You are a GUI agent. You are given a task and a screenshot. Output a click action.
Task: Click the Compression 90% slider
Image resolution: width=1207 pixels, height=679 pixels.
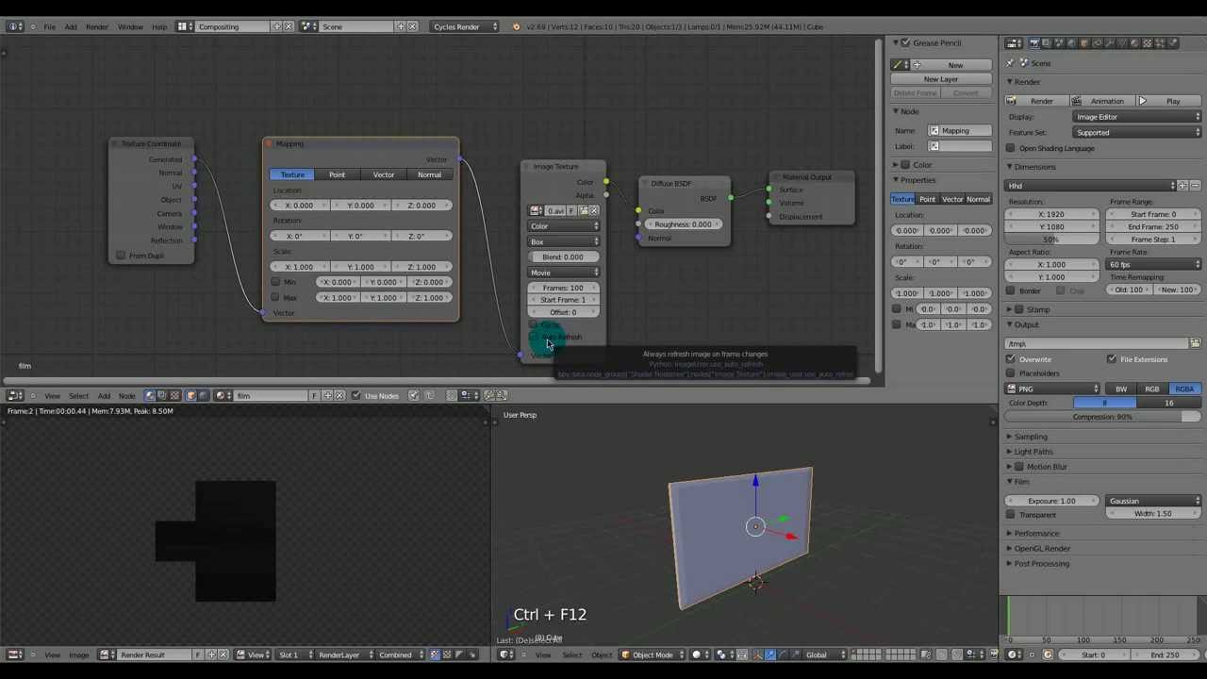point(1103,417)
